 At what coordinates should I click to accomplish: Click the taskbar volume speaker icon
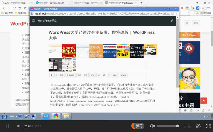(x=208, y=117)
